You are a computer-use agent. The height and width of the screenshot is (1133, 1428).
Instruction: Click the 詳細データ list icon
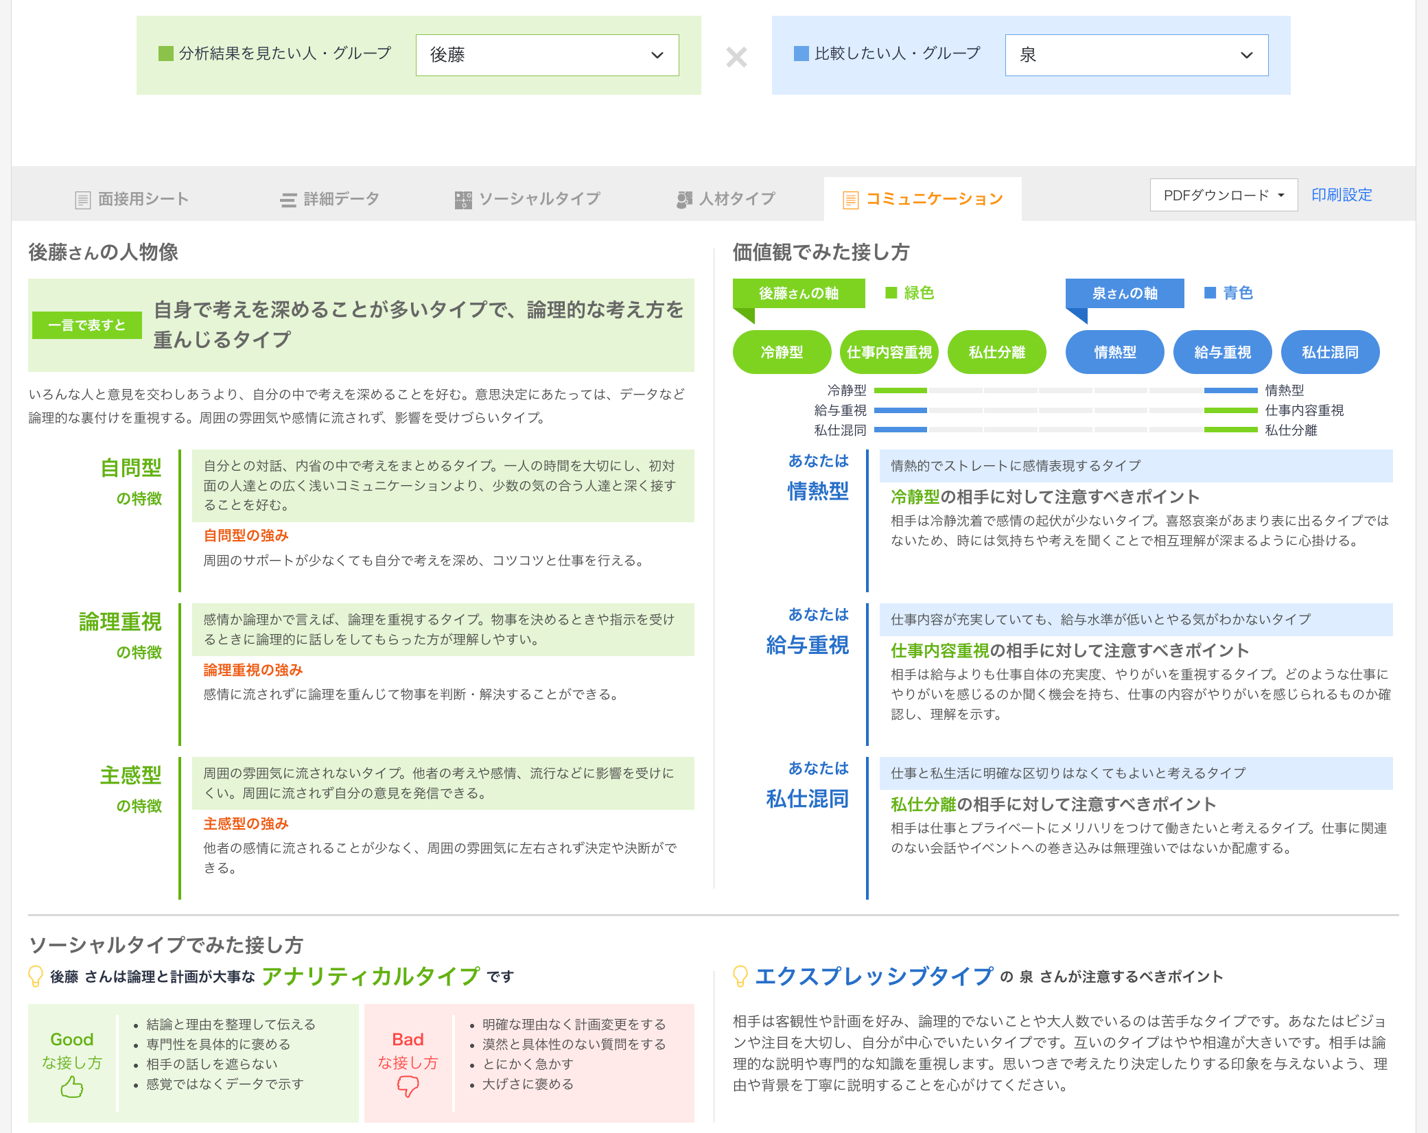point(288,200)
